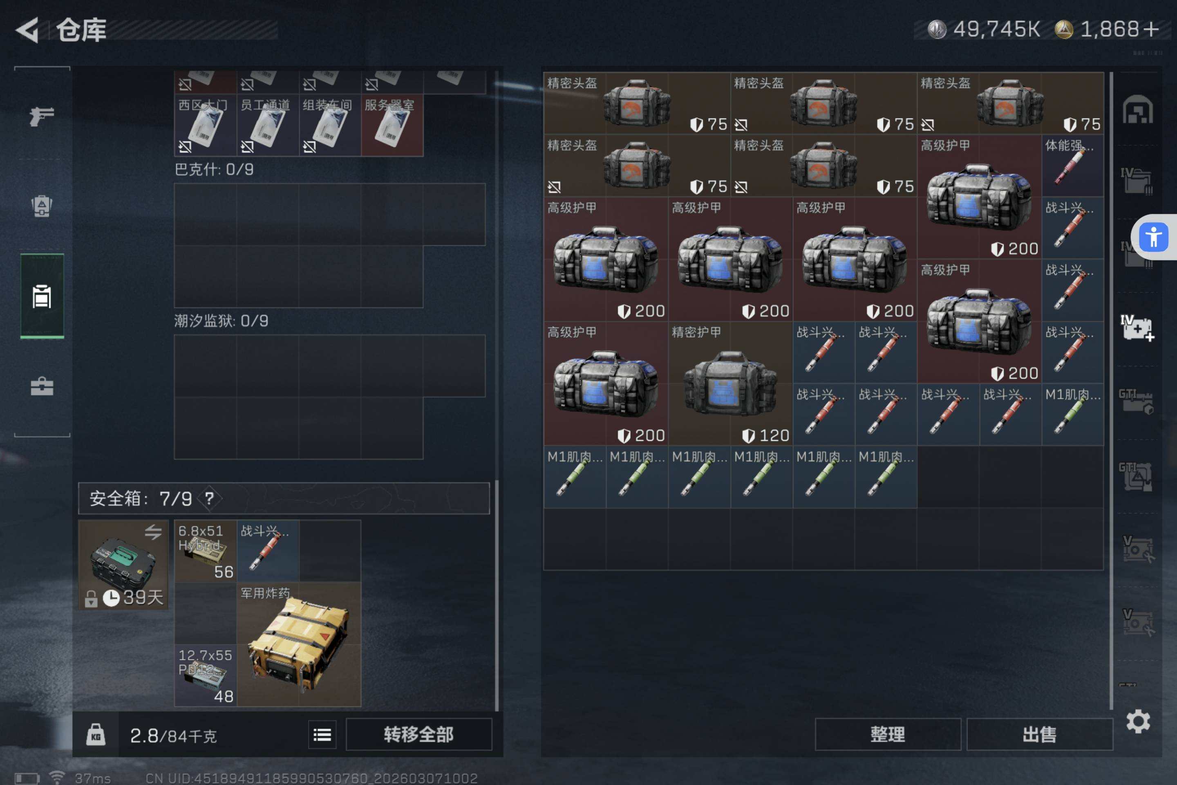Click the settings gear icon
The image size is (1177, 785).
point(1138,721)
